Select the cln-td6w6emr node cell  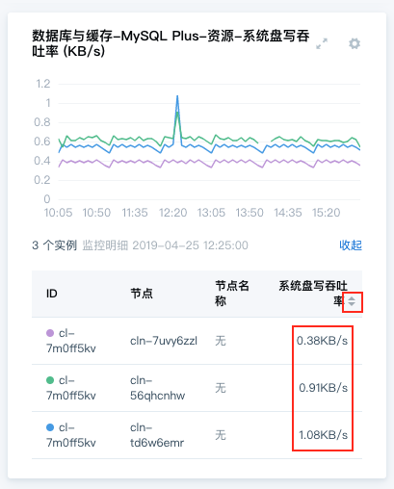click(157, 435)
